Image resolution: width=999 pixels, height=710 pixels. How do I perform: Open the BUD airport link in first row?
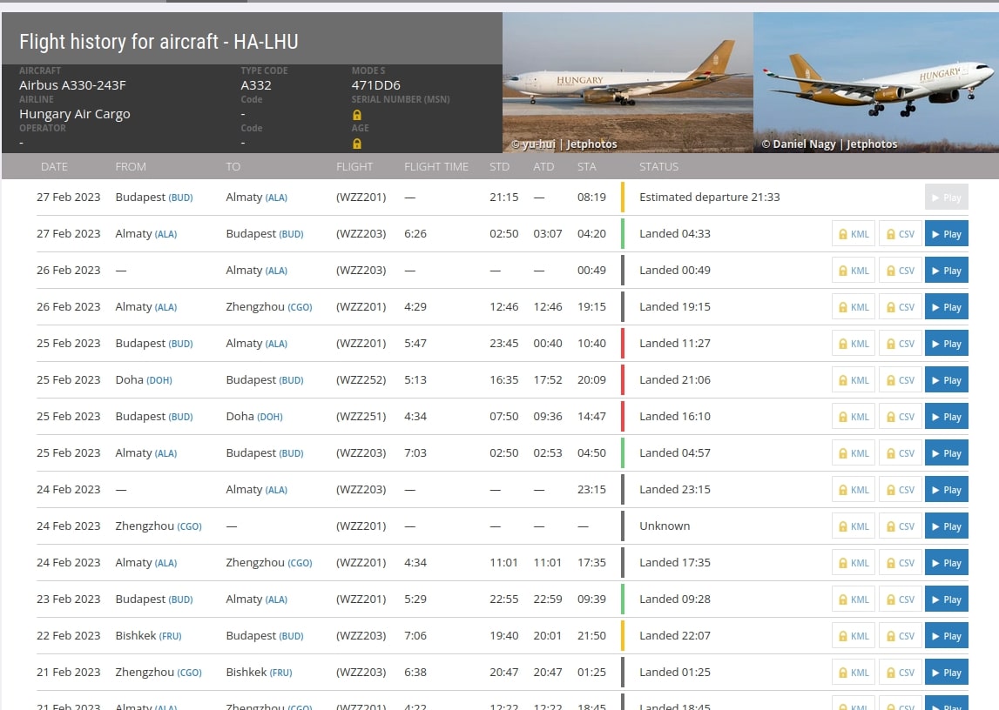[x=180, y=198]
